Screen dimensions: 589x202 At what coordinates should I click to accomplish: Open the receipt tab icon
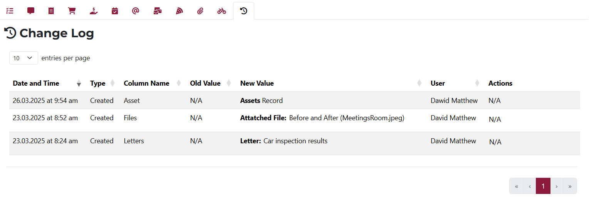click(x=51, y=11)
